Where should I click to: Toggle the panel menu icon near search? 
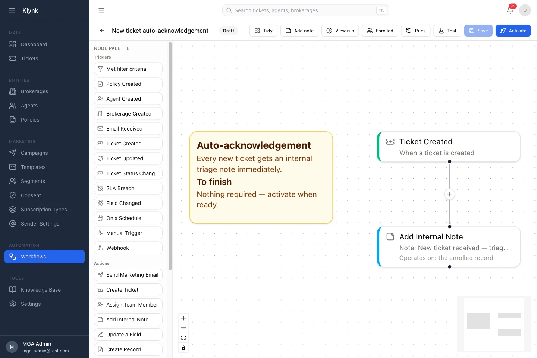coord(101,10)
